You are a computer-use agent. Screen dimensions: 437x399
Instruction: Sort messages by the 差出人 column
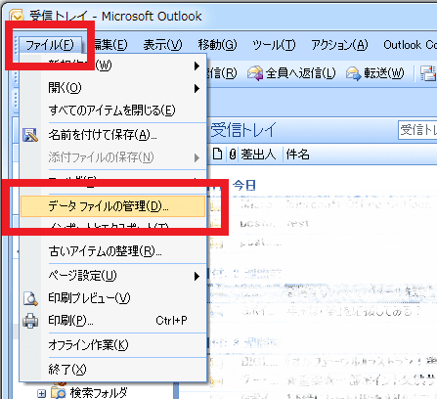click(x=258, y=155)
